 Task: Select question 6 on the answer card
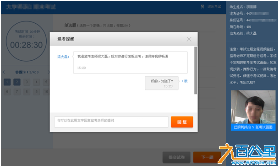click(x=7, y=92)
